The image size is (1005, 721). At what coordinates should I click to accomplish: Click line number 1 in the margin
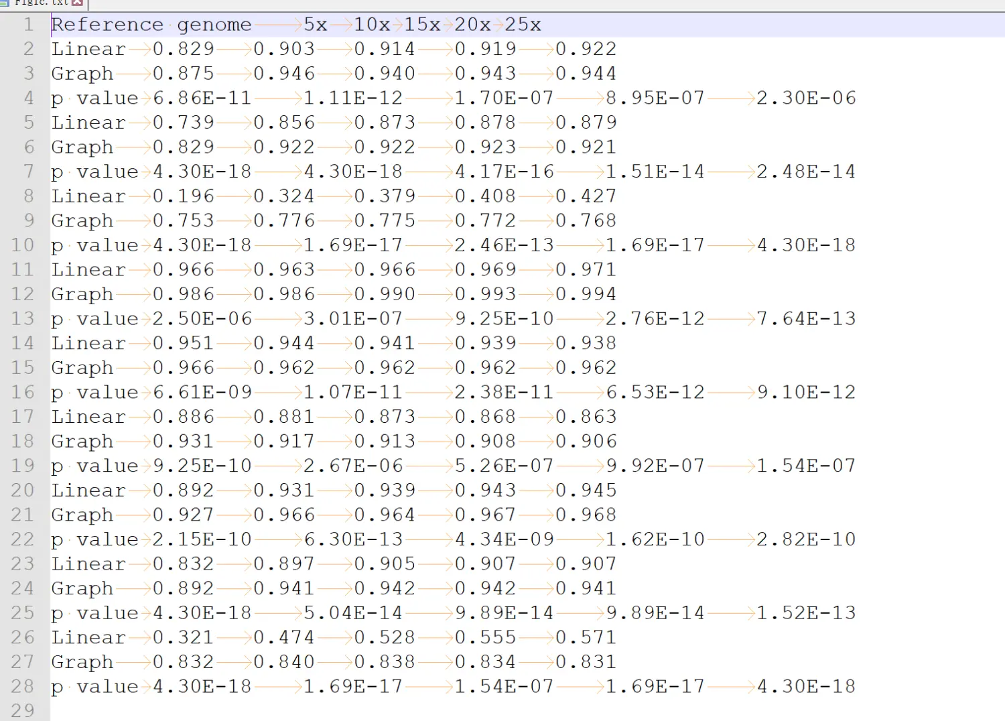(28, 25)
